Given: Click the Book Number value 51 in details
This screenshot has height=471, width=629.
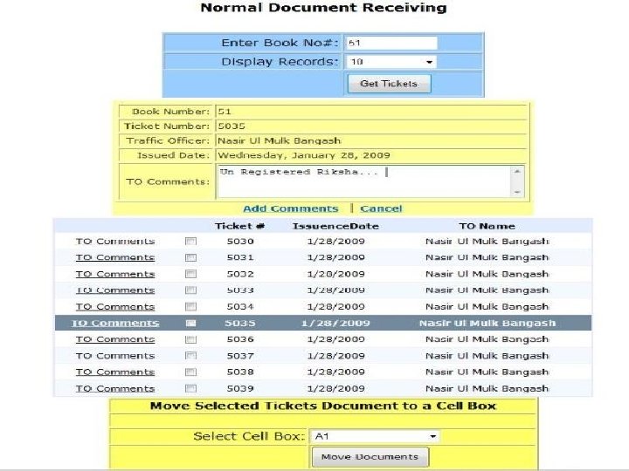Looking at the screenshot, I should click(225, 112).
